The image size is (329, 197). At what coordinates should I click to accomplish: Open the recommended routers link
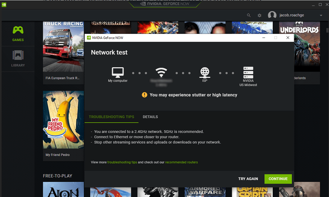[181, 162]
